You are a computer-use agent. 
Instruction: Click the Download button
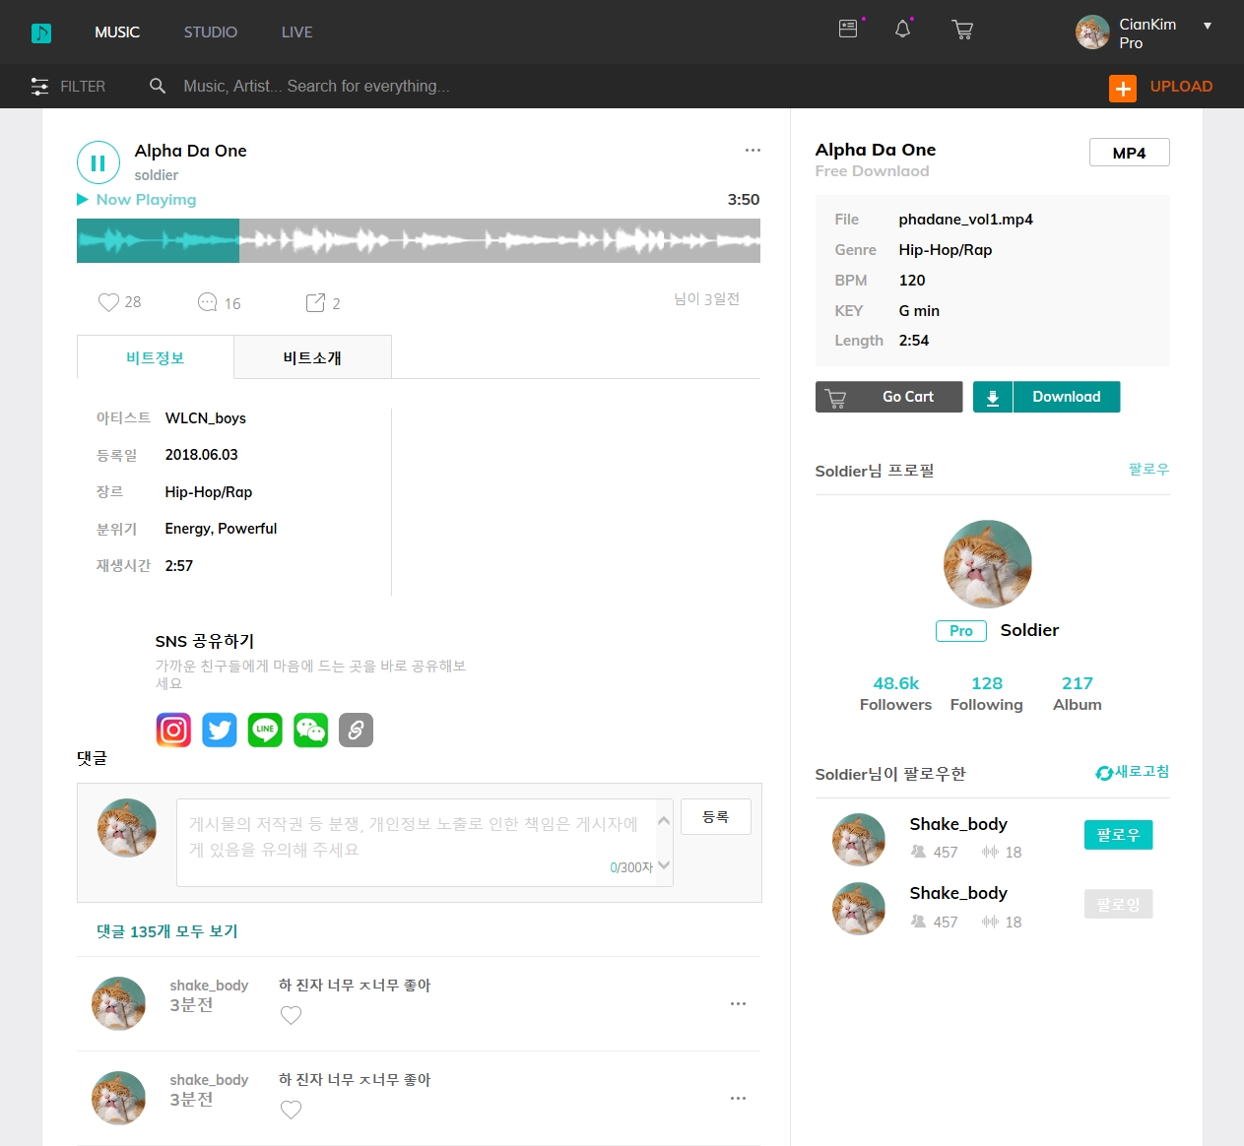(x=1046, y=397)
